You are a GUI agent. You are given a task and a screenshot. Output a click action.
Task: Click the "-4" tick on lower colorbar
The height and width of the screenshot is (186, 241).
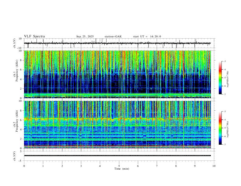[225, 120]
